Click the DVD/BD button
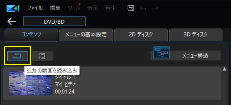Viewport: 231px width, 105px height. (x=54, y=21)
